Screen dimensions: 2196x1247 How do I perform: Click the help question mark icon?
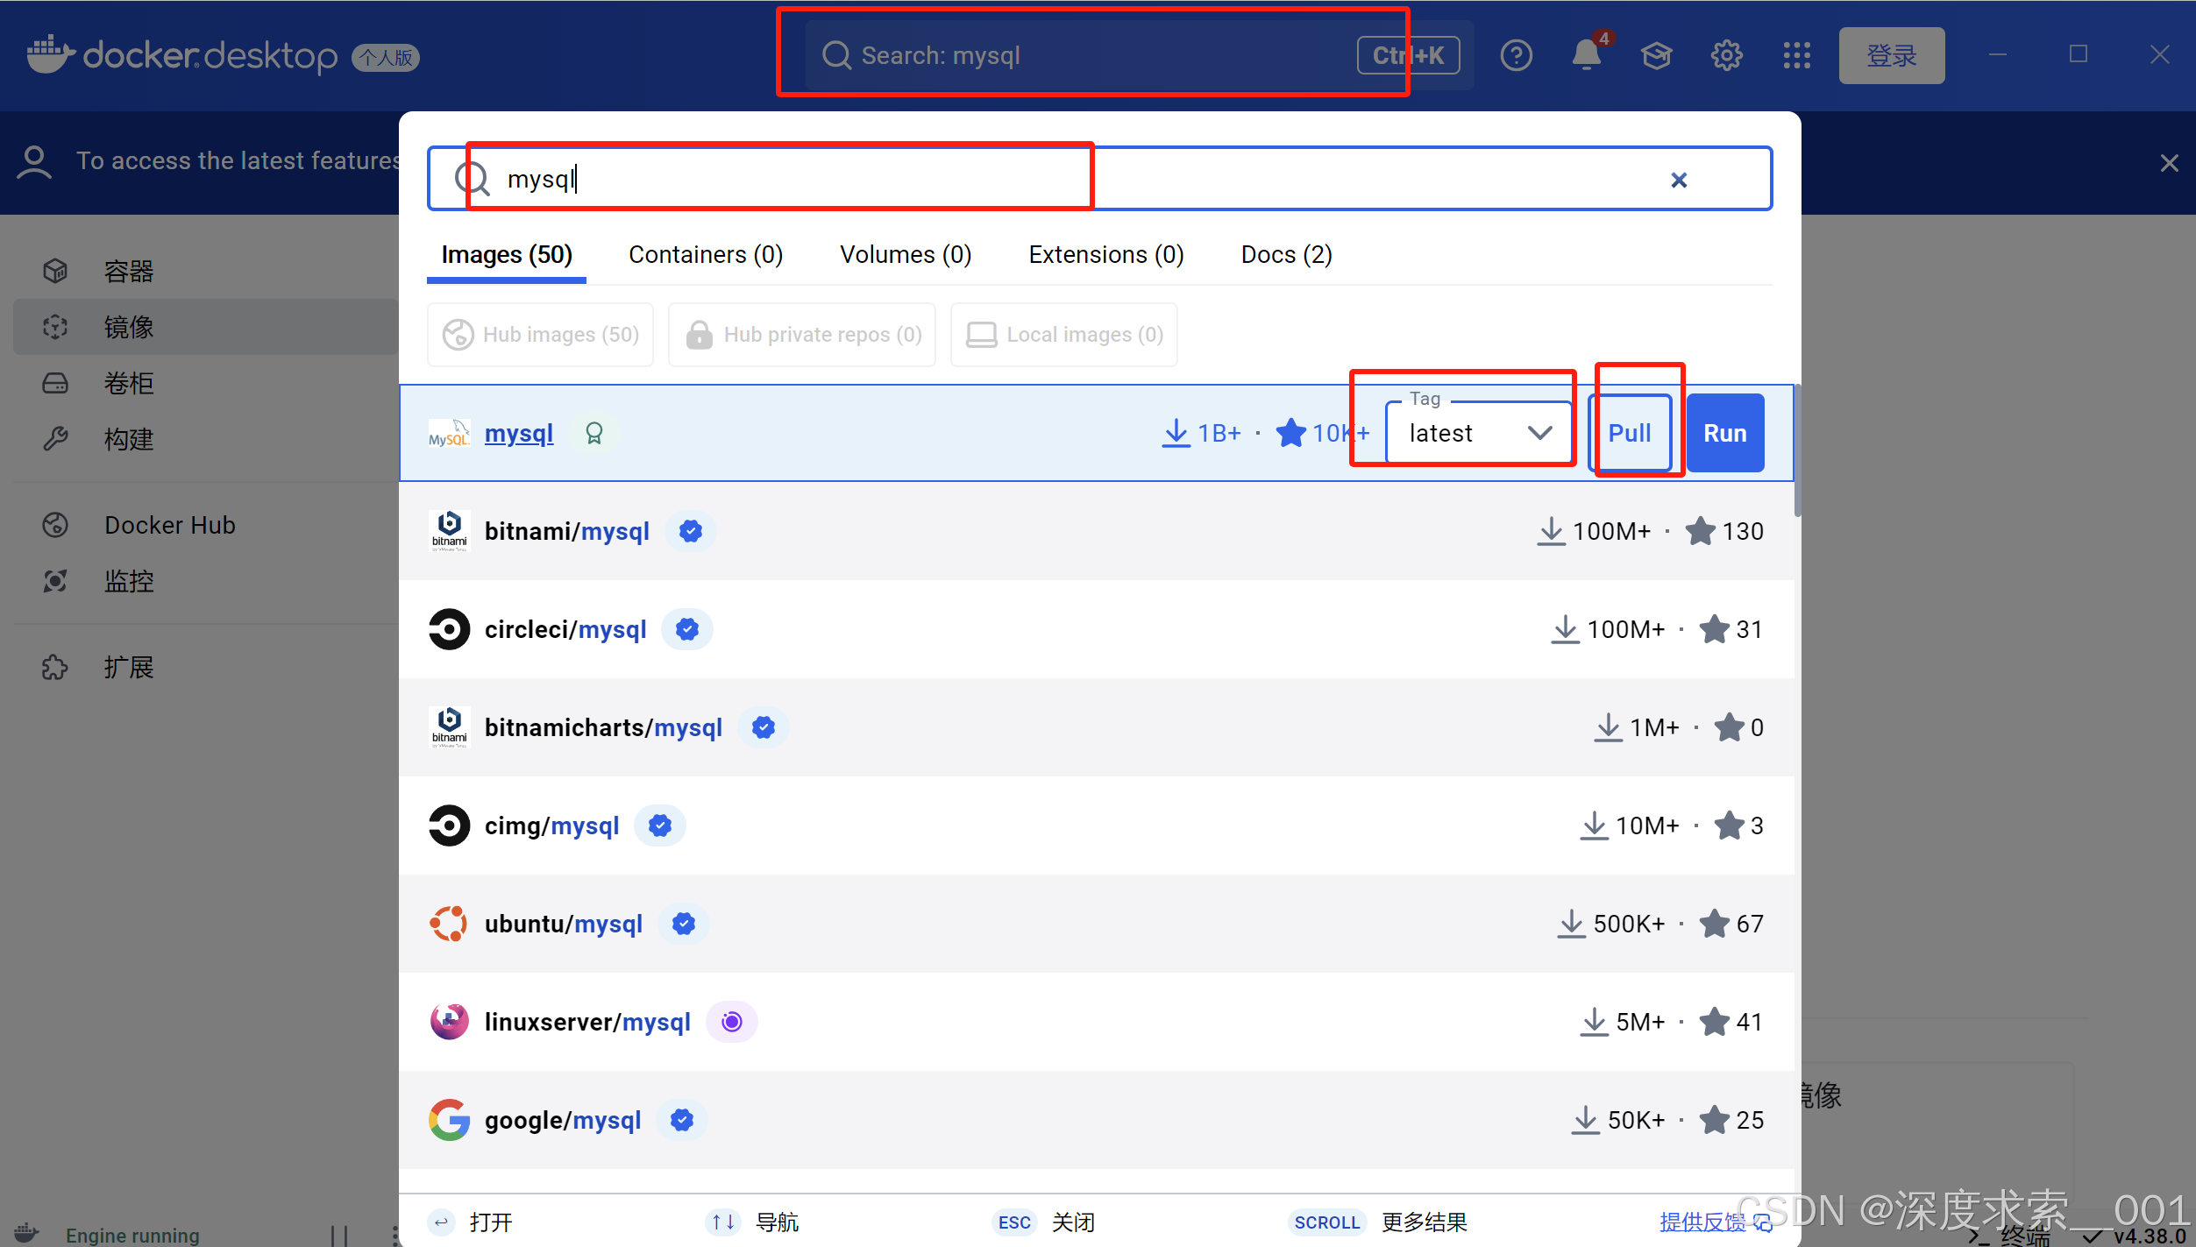tap(1516, 56)
